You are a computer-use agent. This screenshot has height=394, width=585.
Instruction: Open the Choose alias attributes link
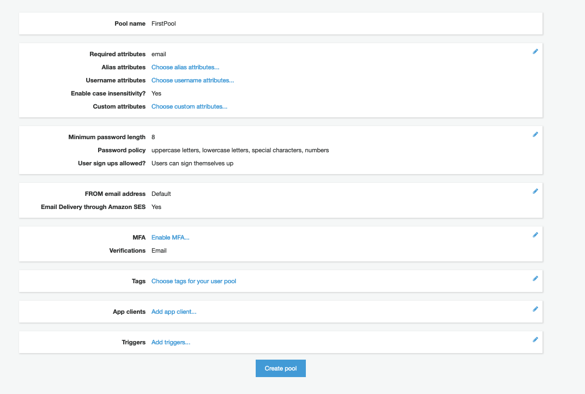[185, 67]
